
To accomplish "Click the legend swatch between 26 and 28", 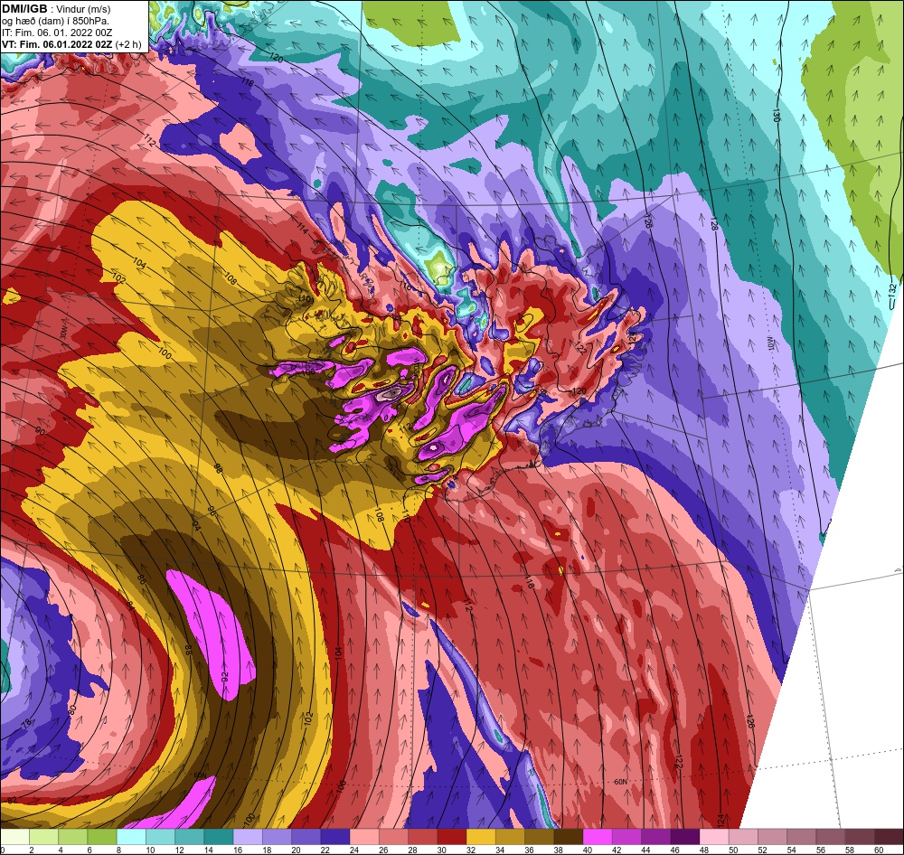I will (x=393, y=837).
